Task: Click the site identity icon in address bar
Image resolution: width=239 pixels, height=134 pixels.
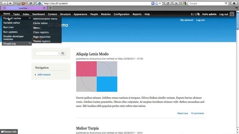Action: tap(40, 3)
